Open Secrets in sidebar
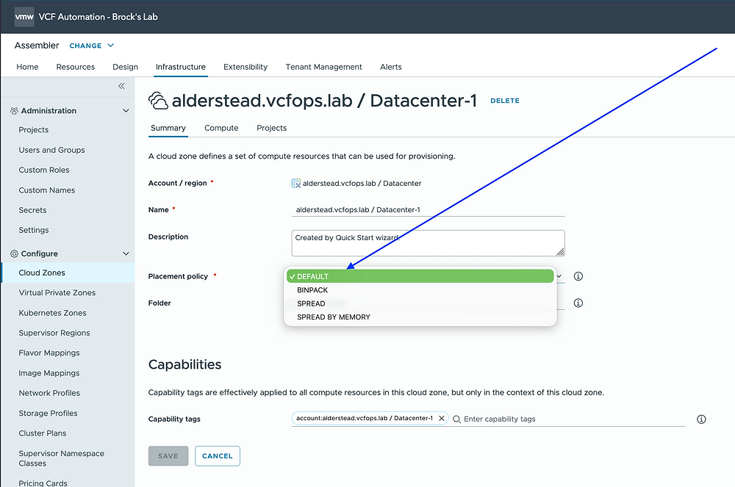735x487 pixels. [32, 210]
